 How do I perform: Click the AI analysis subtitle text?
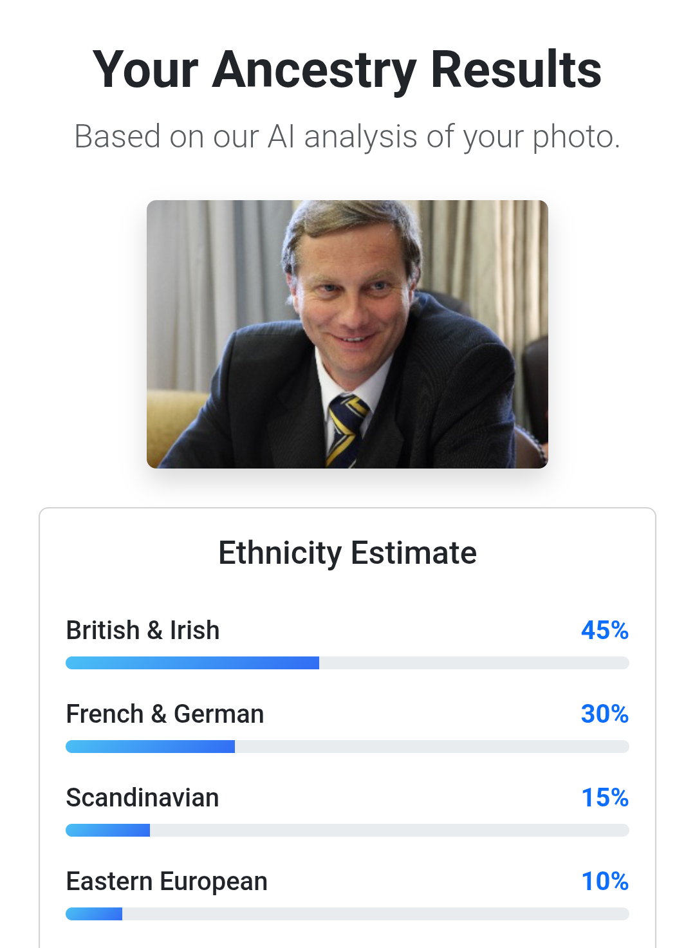click(347, 136)
